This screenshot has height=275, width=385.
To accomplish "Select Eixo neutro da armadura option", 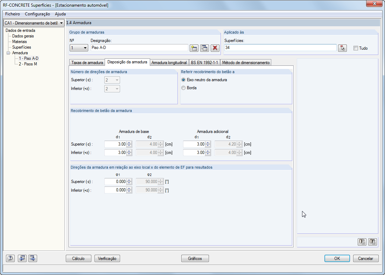I will [183, 80].
